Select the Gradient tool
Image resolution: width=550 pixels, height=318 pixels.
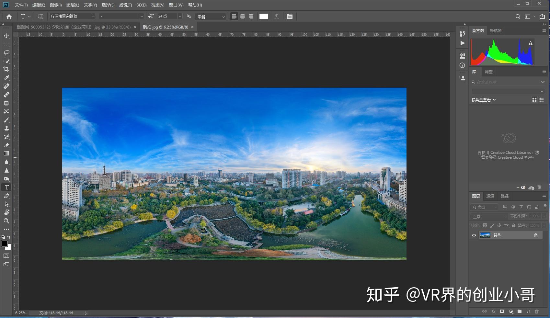click(6, 153)
